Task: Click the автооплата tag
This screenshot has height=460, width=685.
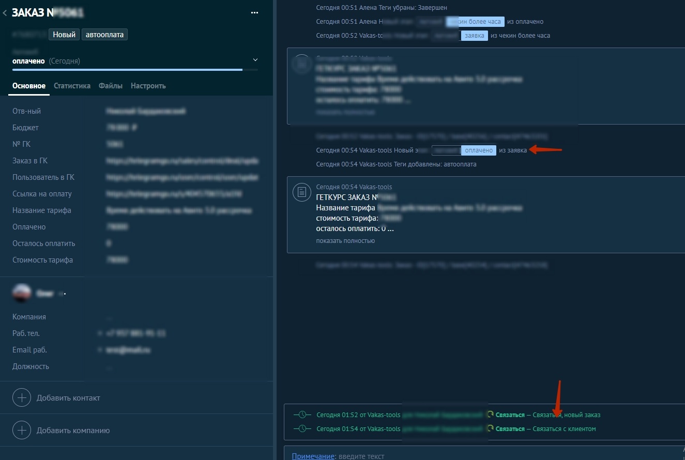Action: click(x=105, y=35)
